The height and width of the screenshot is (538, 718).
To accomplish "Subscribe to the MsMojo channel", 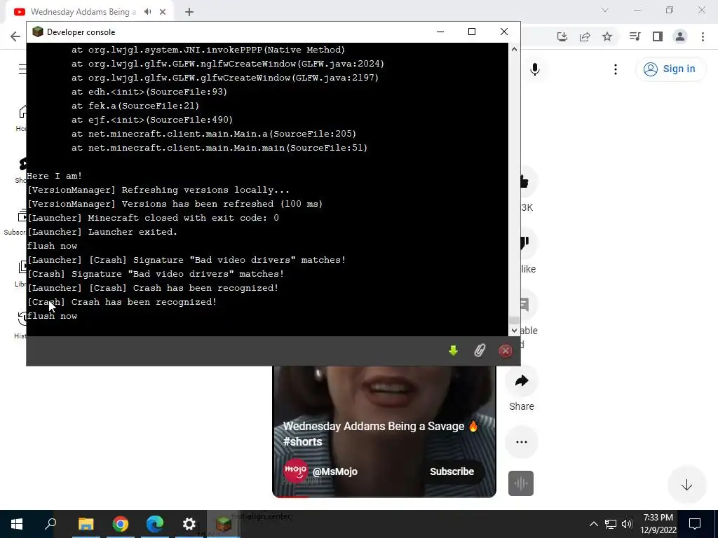I will (452, 471).
